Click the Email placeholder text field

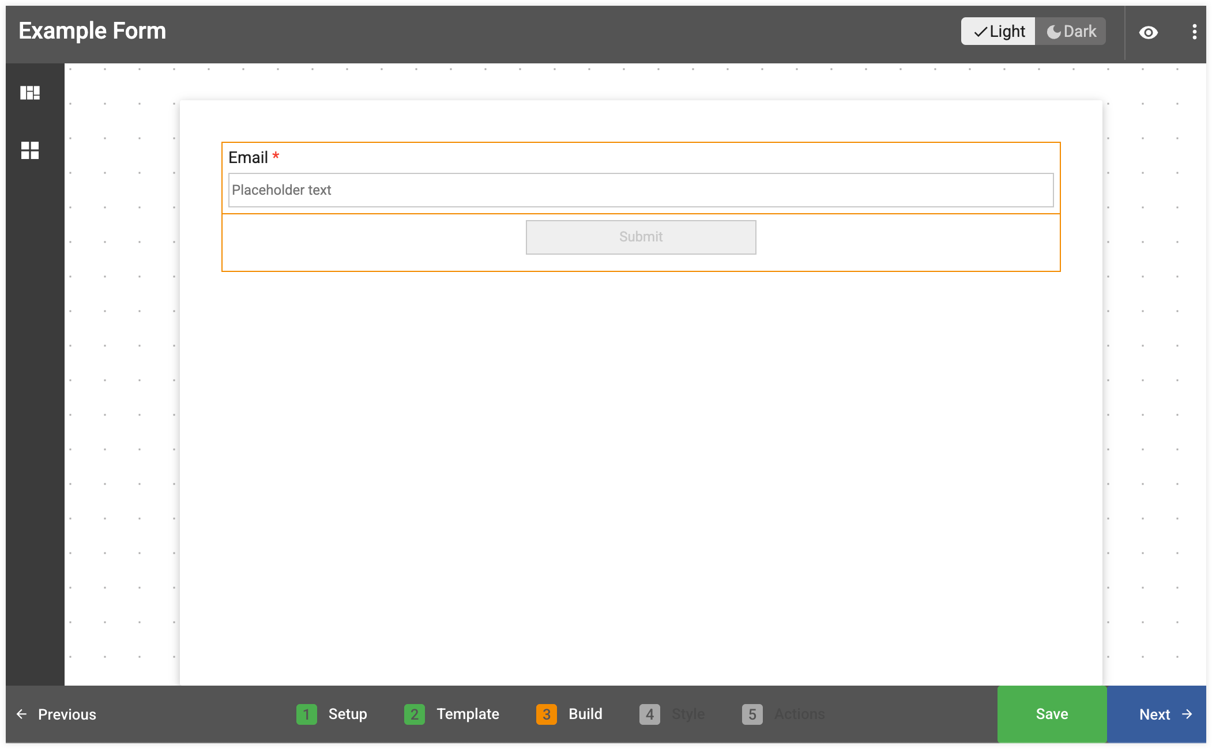(641, 190)
